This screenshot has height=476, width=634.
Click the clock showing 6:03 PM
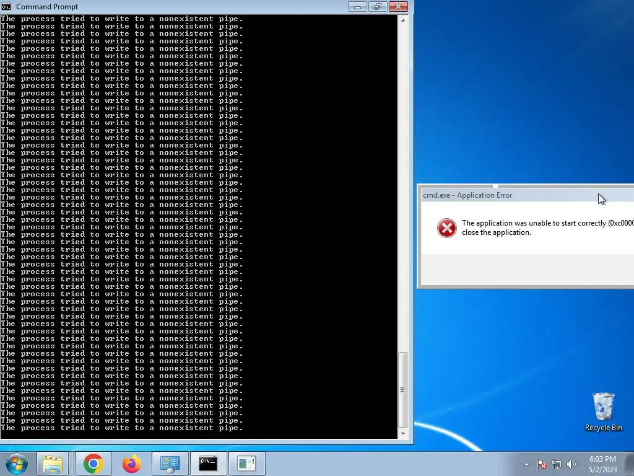[x=602, y=464]
